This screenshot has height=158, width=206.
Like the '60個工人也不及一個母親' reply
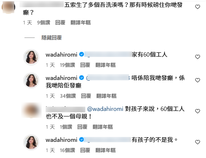(197, 111)
